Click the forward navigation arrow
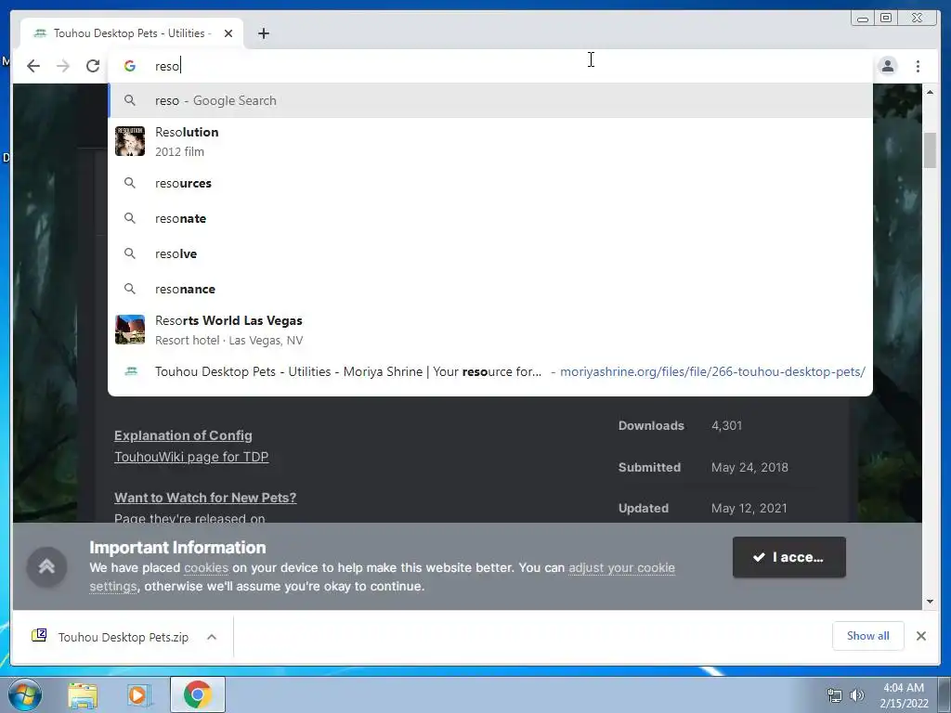 click(63, 66)
